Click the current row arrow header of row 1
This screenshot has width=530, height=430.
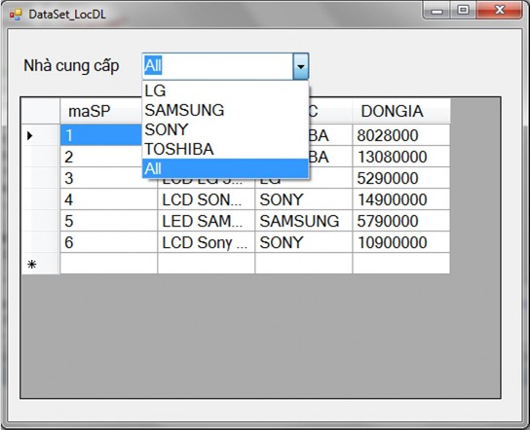[41, 135]
